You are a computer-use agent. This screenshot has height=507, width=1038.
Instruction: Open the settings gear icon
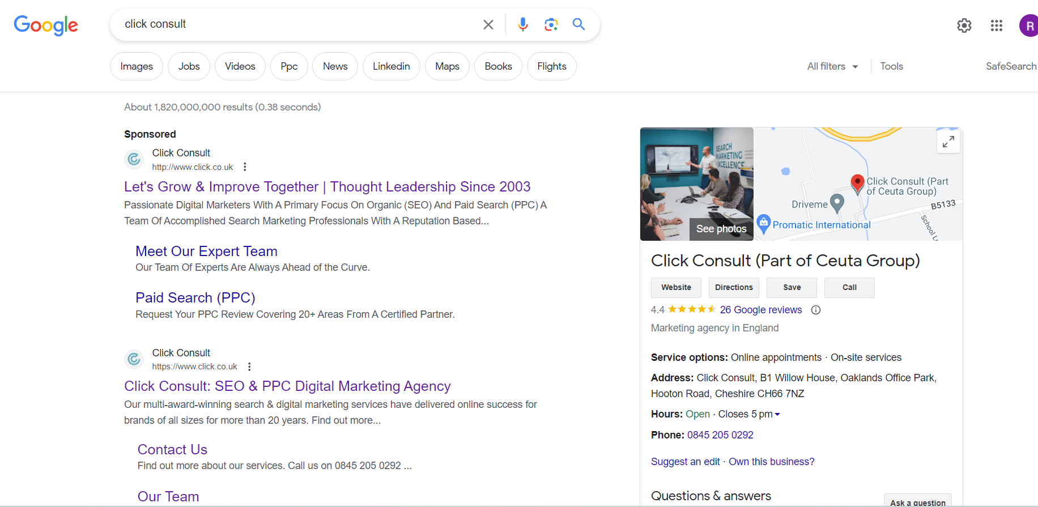tap(964, 25)
